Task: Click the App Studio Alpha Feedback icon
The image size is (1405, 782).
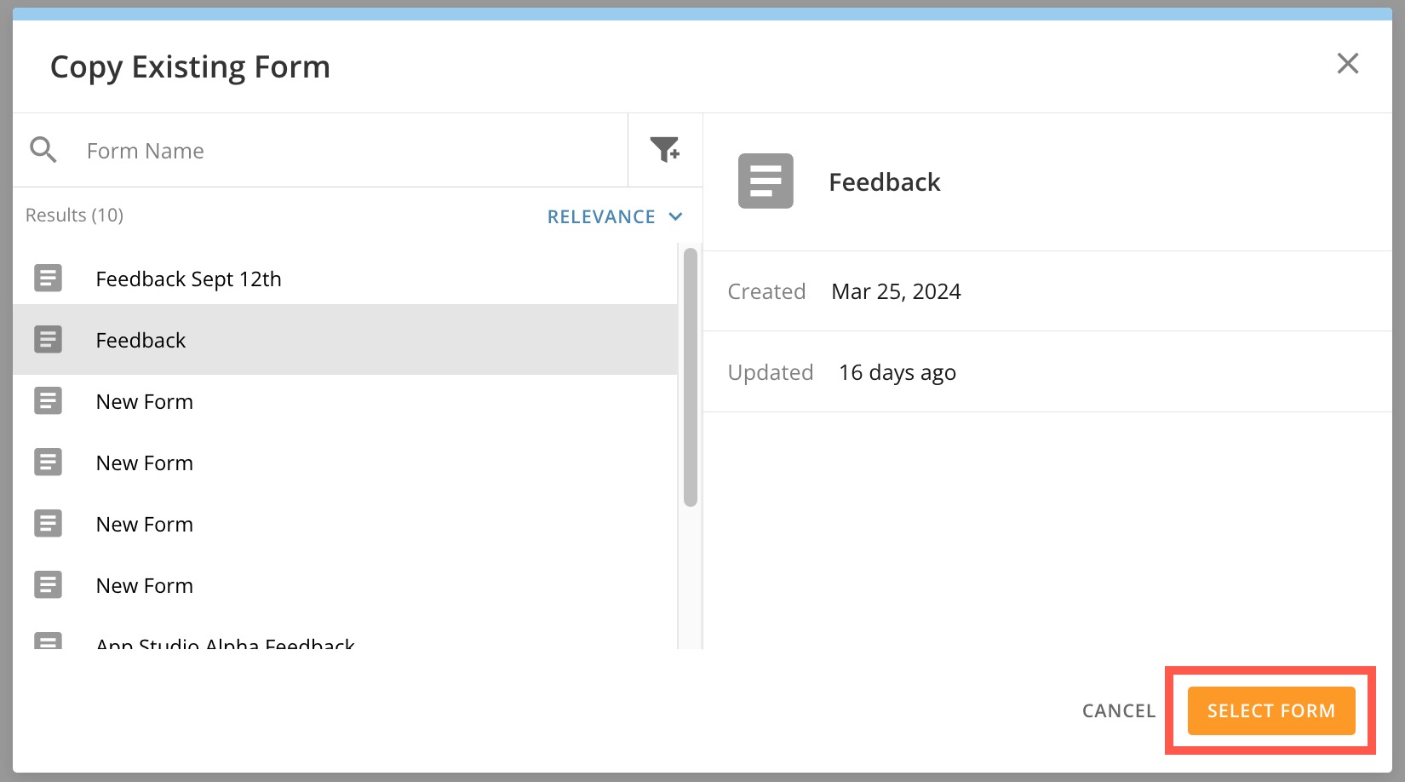Action: 48,641
